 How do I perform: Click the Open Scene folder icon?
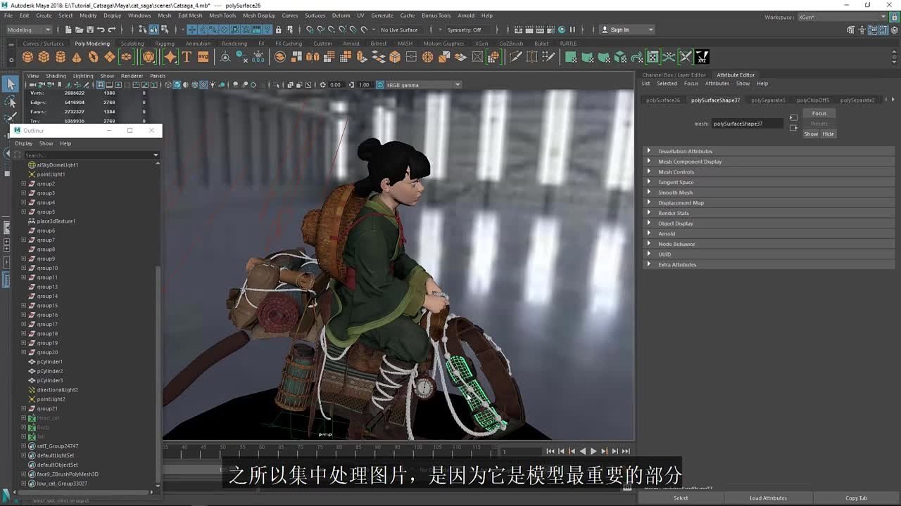coord(79,30)
